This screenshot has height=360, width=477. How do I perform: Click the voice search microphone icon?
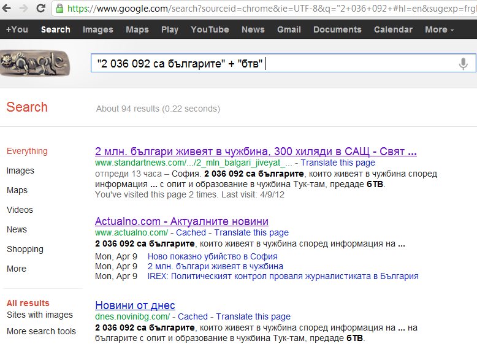click(463, 63)
